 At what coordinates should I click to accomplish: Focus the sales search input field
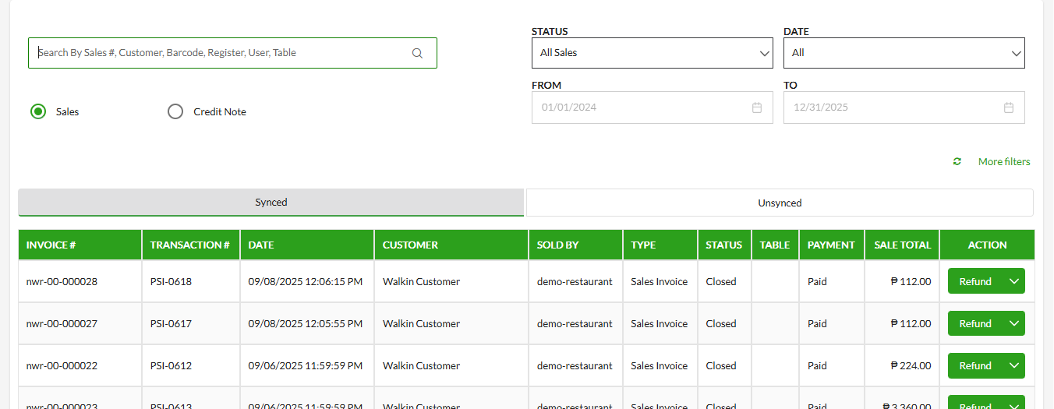[x=222, y=53]
